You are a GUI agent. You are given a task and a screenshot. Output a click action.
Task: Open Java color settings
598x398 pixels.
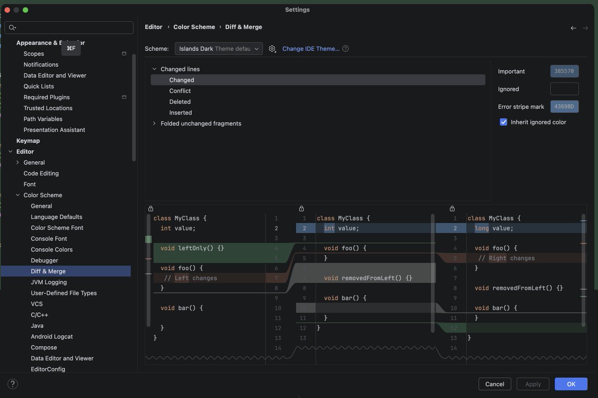pos(37,326)
